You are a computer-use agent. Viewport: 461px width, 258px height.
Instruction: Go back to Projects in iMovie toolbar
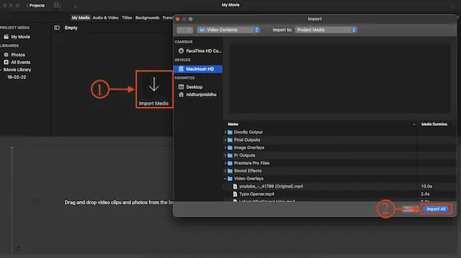click(x=35, y=5)
